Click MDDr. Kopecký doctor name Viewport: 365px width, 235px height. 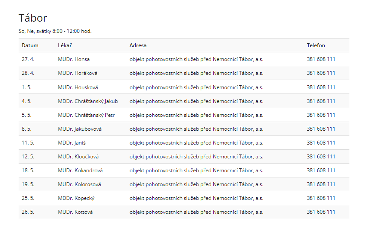(x=76, y=198)
